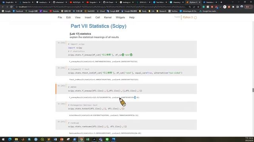Viewport: 254px width, 142px height.
Task: Open the Google bookmark
Action: [x=6, y=11]
